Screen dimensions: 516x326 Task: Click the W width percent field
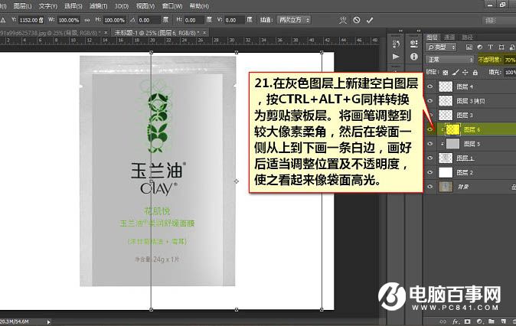[68, 20]
